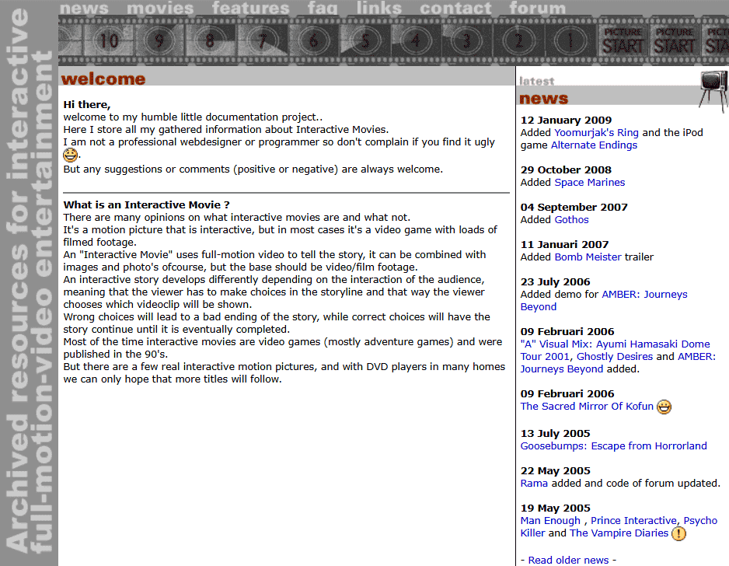Screen dimensions: 729x566
Task: Click the Gothos link
Action: 571,220
